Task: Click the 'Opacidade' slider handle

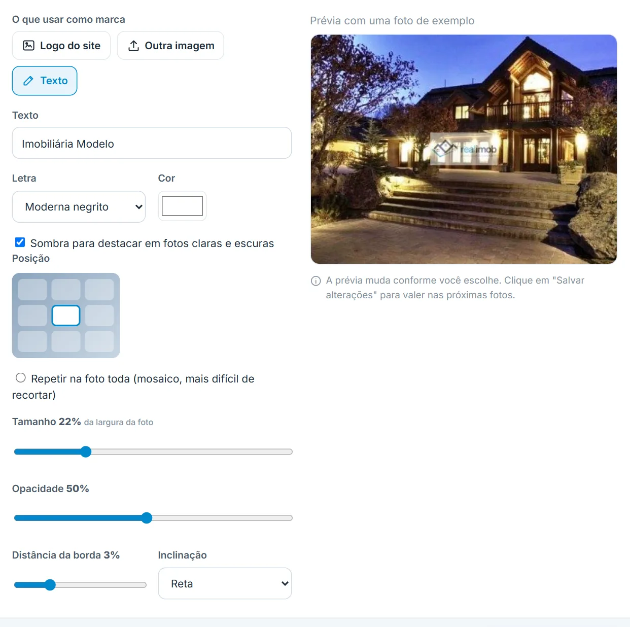Action: [147, 518]
